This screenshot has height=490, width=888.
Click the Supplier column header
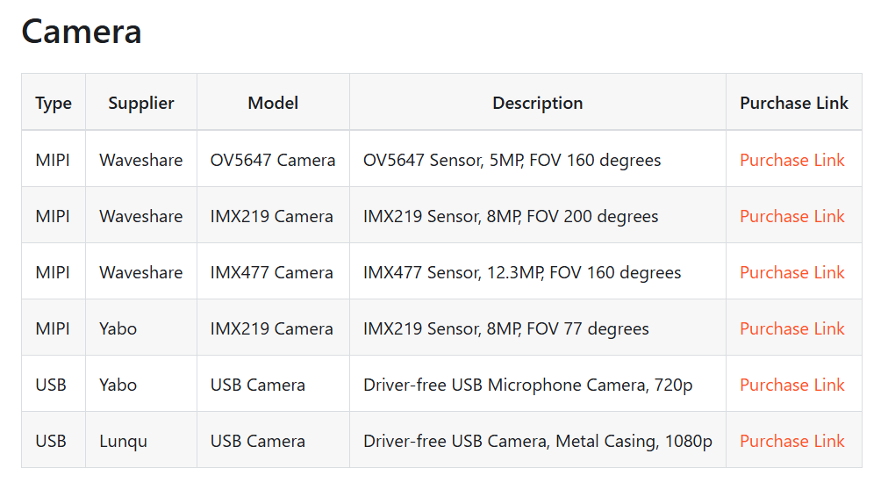[x=141, y=103]
